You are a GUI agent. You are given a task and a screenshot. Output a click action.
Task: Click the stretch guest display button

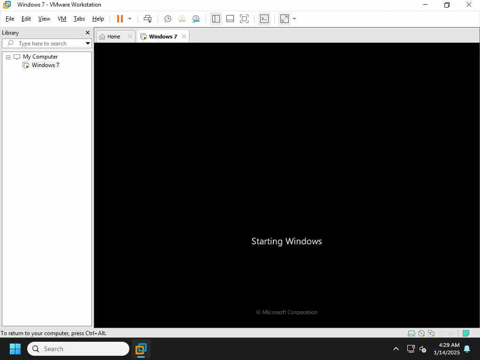(285, 19)
